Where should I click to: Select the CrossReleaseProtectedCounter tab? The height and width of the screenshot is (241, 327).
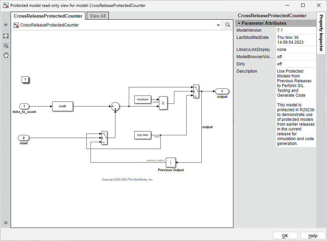(47, 15)
